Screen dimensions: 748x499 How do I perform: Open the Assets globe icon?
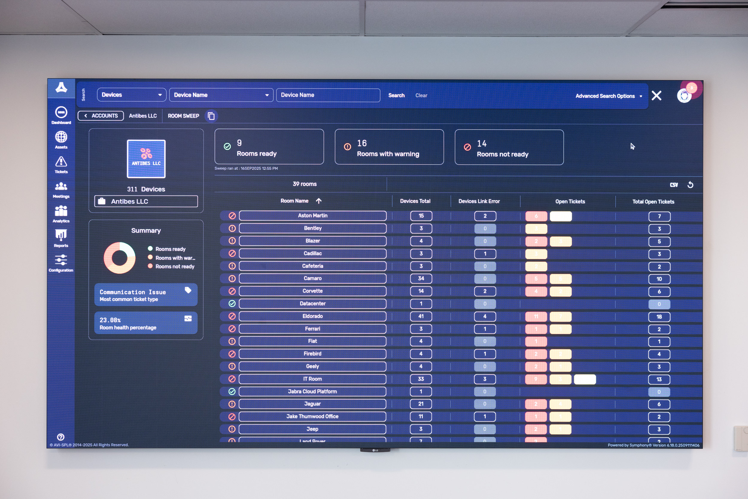(61, 137)
